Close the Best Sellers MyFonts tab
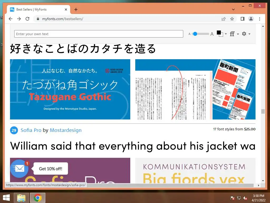The width and height of the screenshot is (270, 203). 66,10
